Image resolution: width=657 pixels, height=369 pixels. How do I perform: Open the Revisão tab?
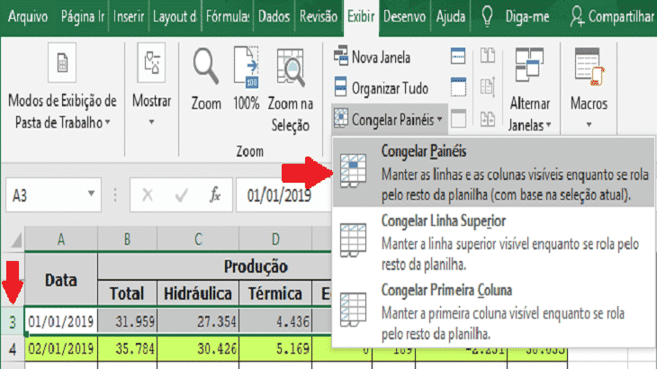pos(318,17)
